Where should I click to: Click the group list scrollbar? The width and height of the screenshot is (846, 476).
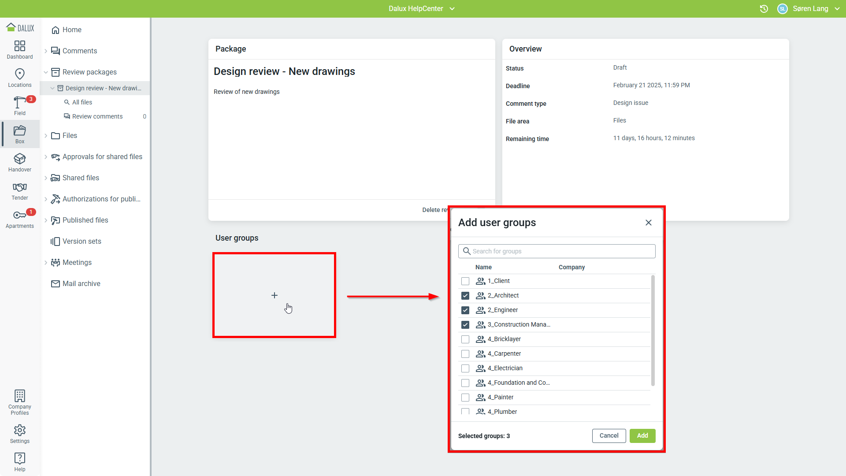pos(653,331)
